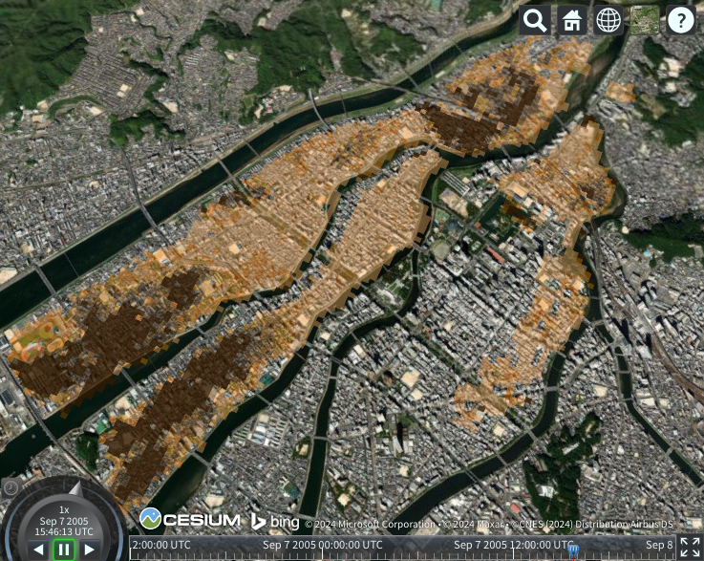This screenshot has width=704, height=561.
Task: Open the globe scene mode picker
Action: tap(608, 20)
